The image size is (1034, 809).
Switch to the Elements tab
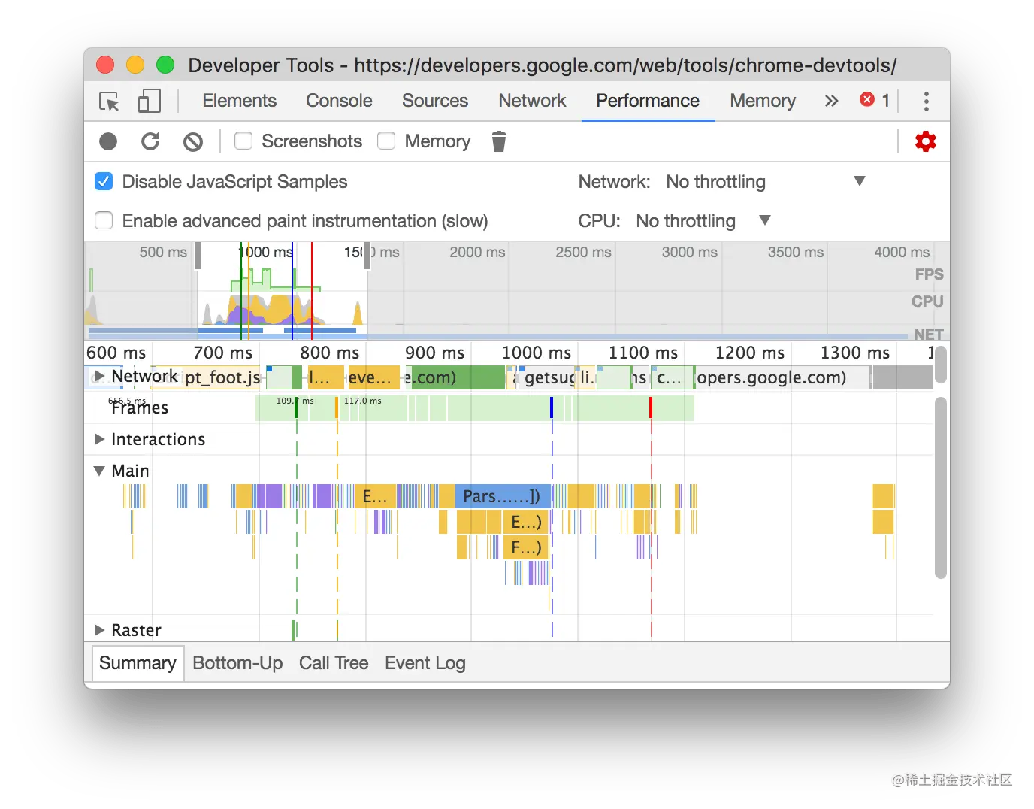click(x=240, y=101)
